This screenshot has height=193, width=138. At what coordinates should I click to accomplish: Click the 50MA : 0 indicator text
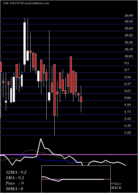14,189
